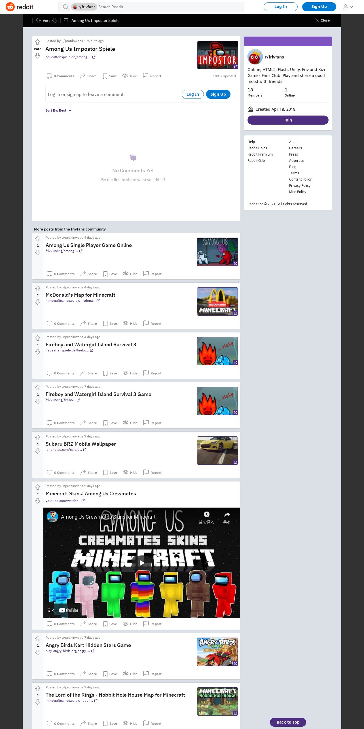Click Log In in the comment box
Viewport: 364px width, 729px height.
(x=193, y=94)
